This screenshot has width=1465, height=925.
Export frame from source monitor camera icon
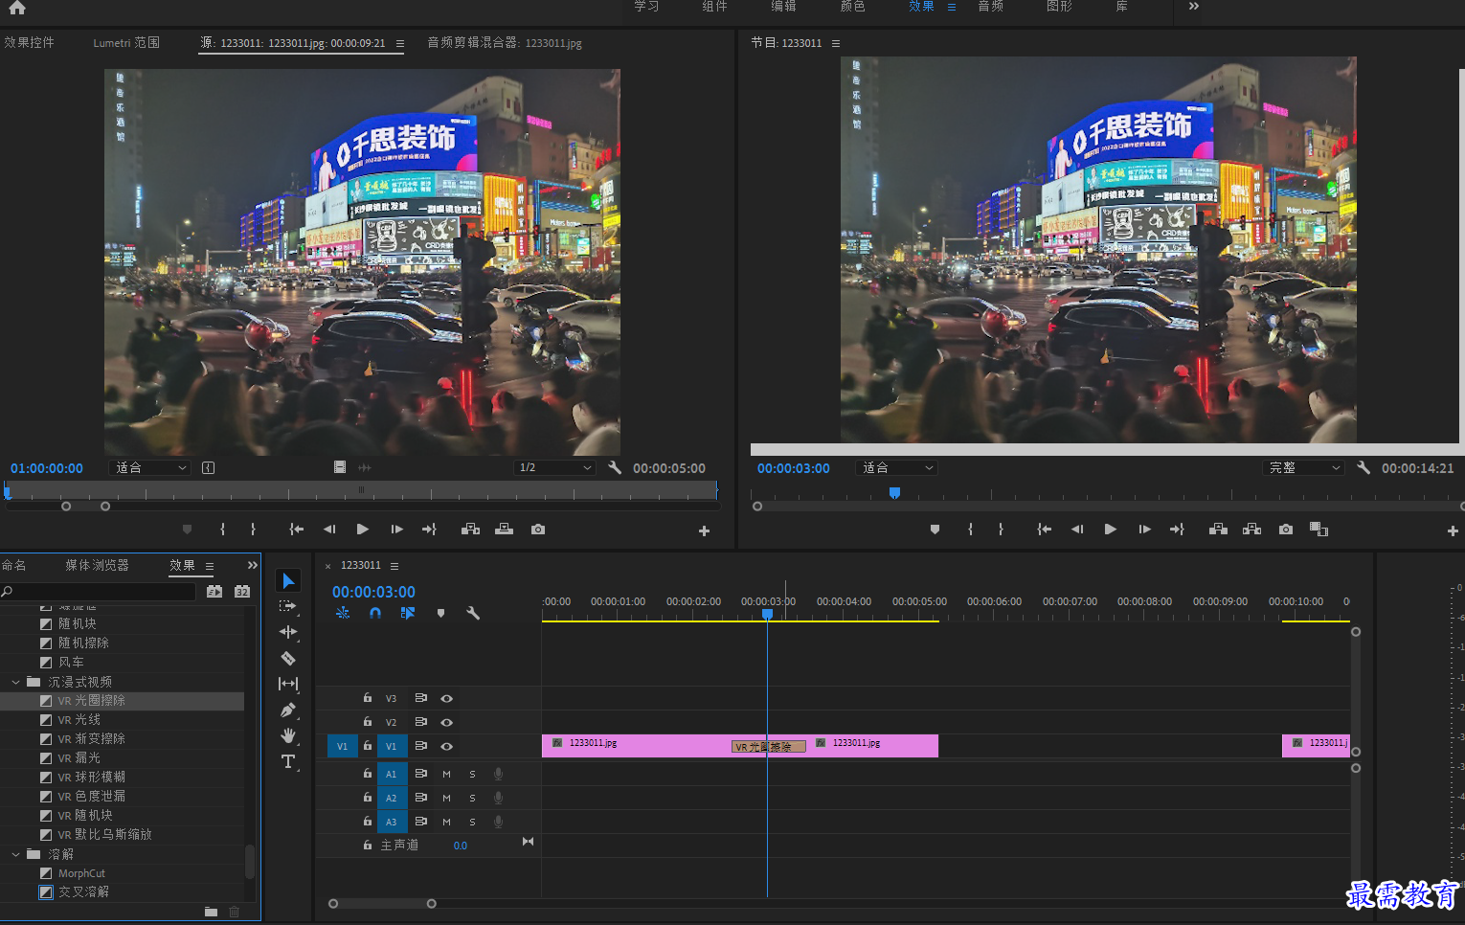point(538,529)
